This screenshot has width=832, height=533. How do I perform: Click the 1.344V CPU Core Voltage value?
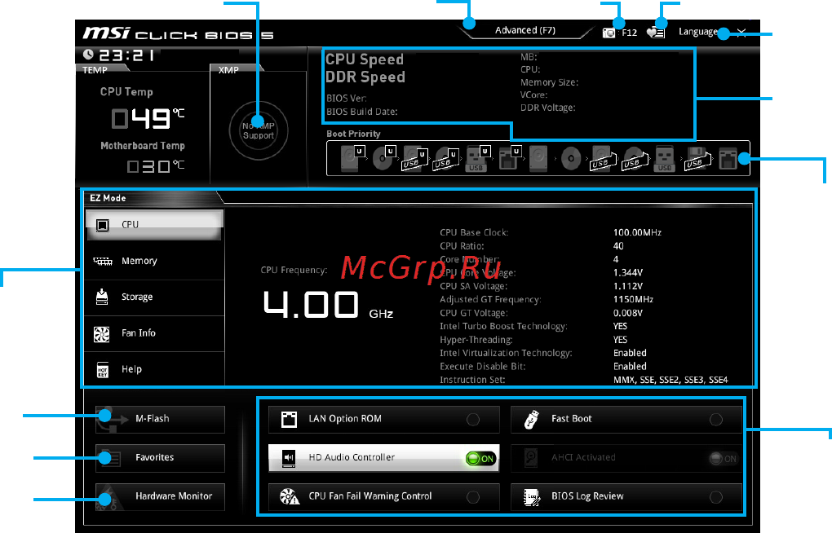pyautogui.click(x=628, y=272)
